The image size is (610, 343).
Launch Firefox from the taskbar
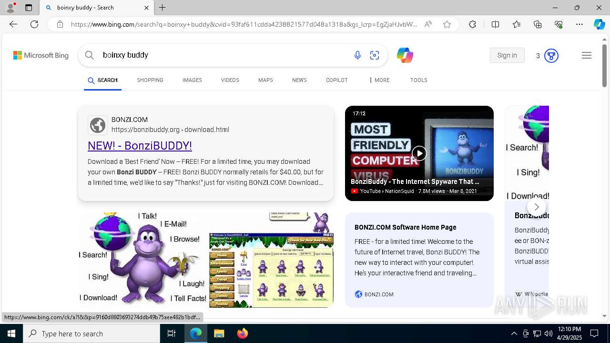tap(243, 333)
